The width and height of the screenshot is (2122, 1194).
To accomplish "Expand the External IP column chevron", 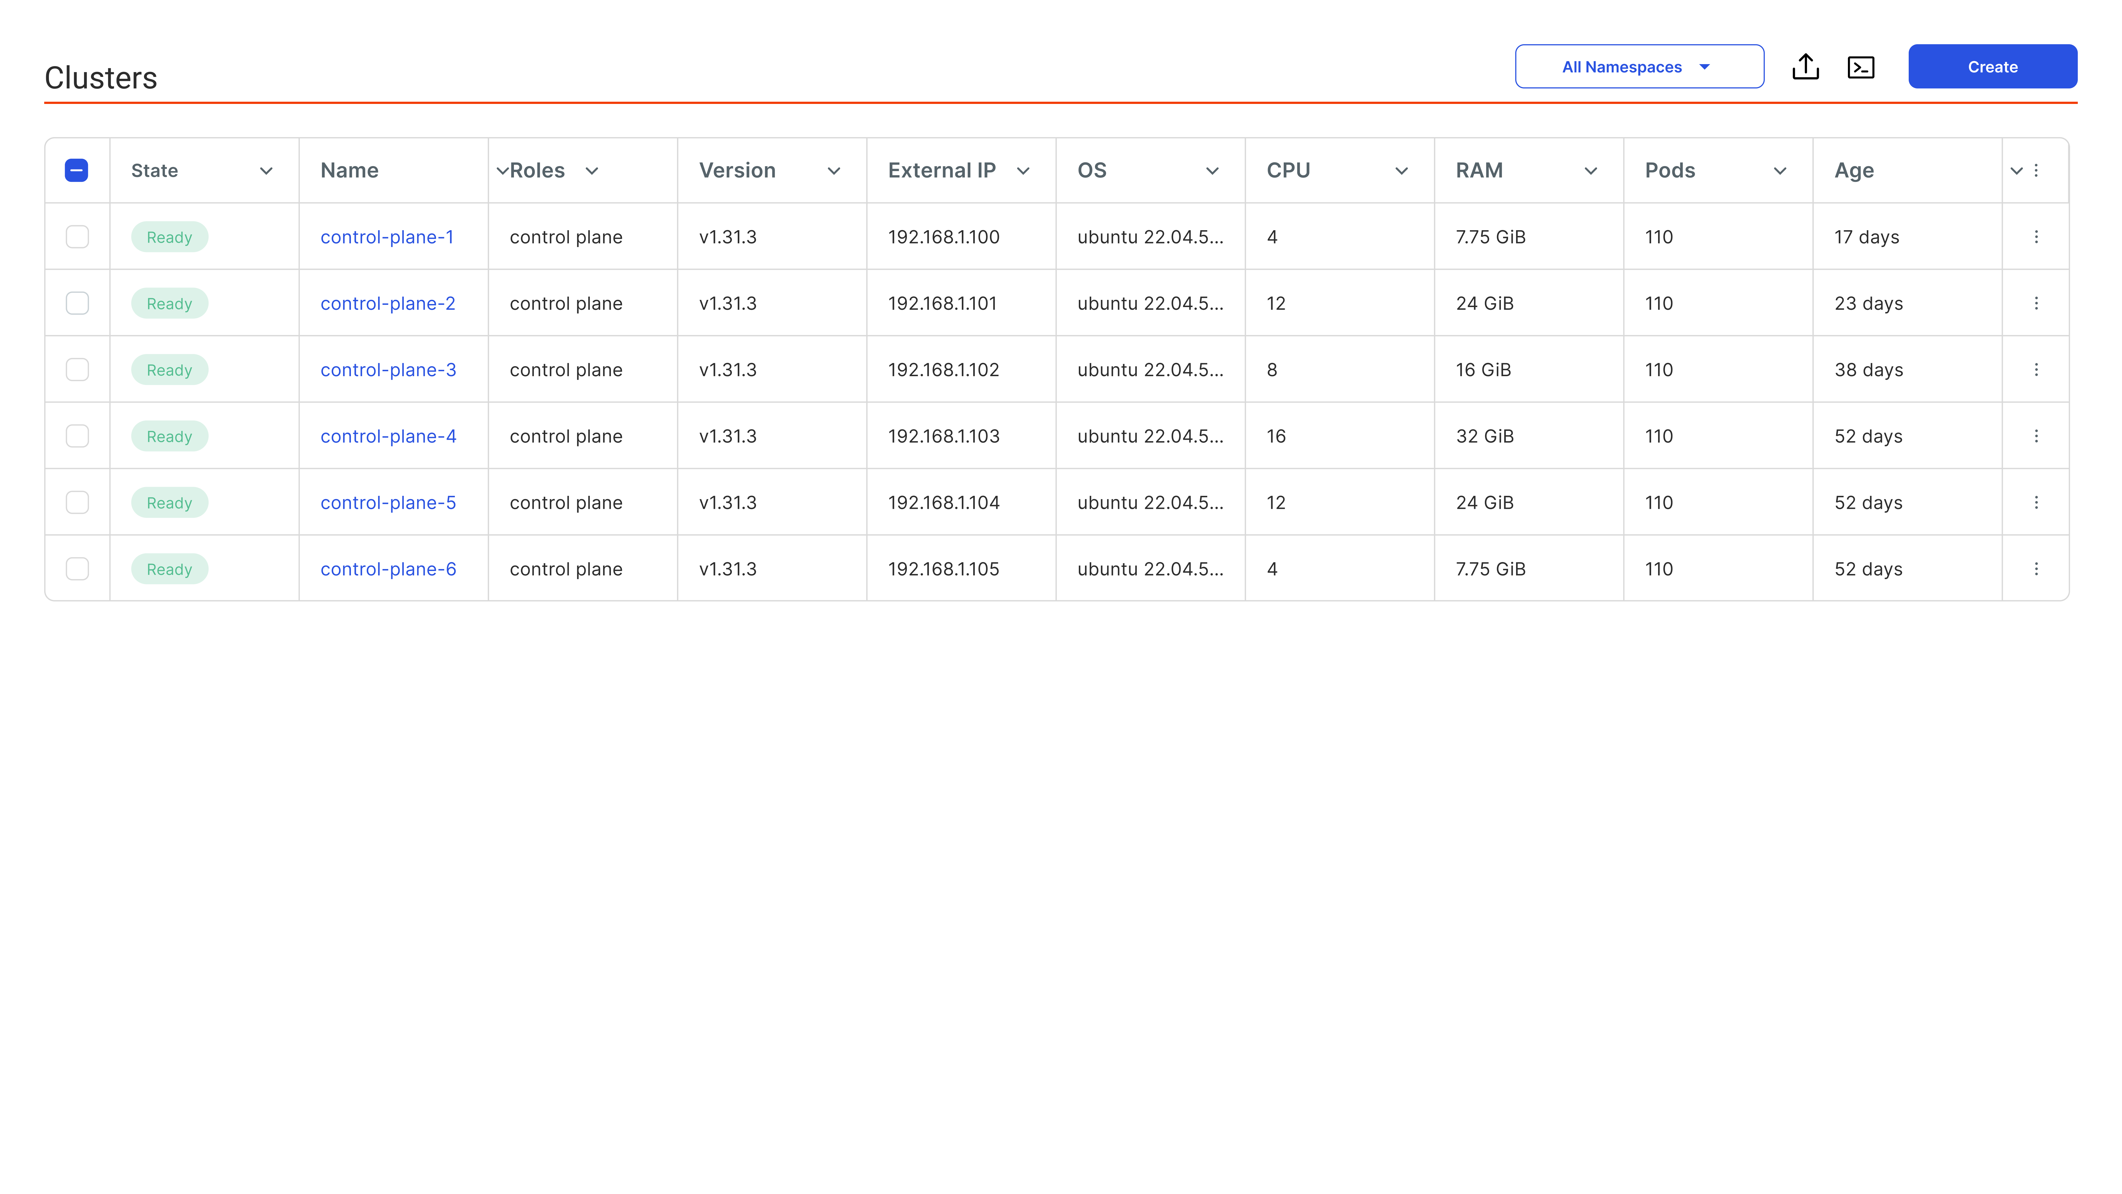I will click(x=1023, y=171).
